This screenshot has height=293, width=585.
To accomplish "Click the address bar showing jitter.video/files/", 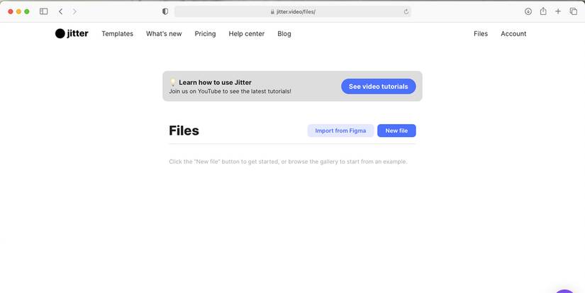I will click(293, 11).
